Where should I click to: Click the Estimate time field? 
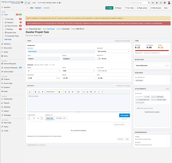(x=44, y=78)
